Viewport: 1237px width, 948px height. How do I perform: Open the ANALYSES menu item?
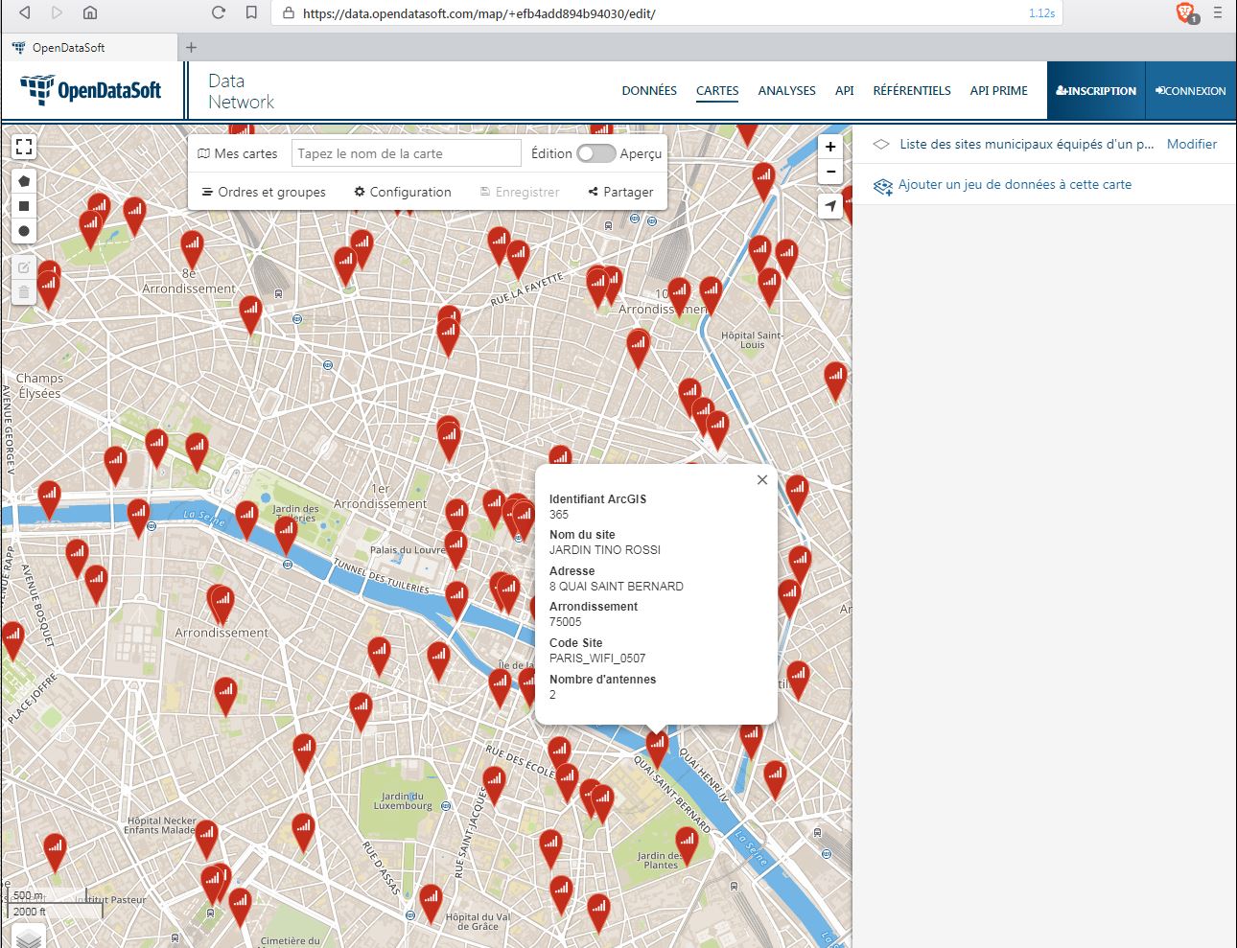pos(786,91)
